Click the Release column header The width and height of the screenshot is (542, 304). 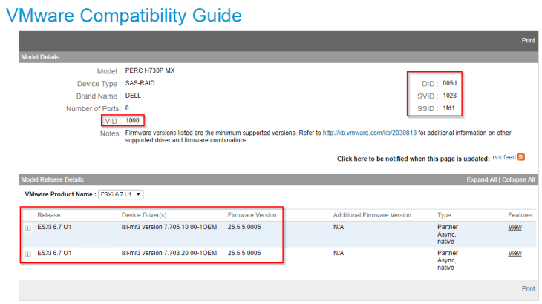[x=49, y=214]
